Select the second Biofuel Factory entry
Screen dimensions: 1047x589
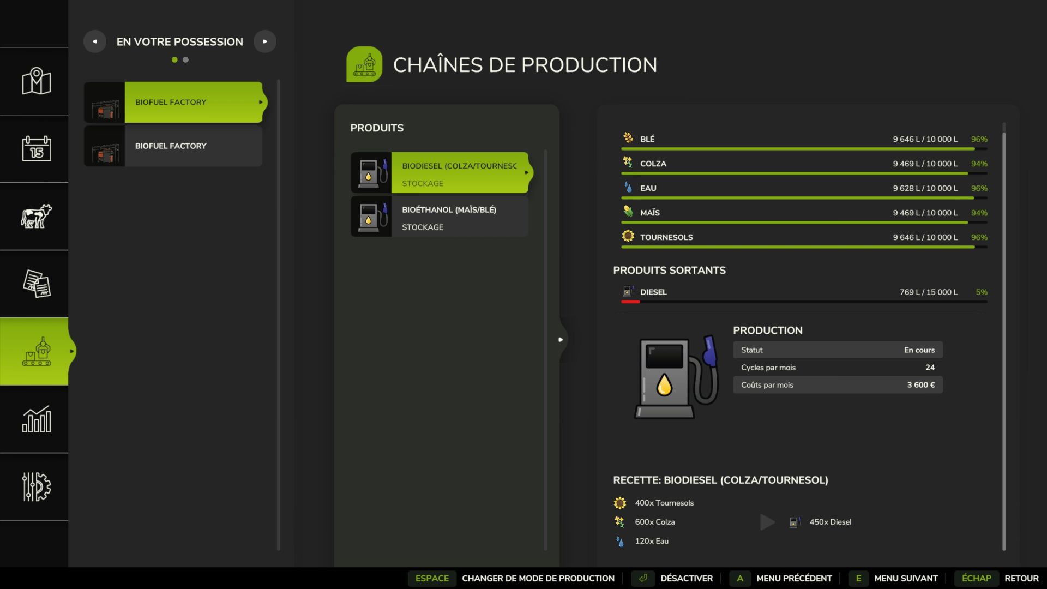click(193, 146)
